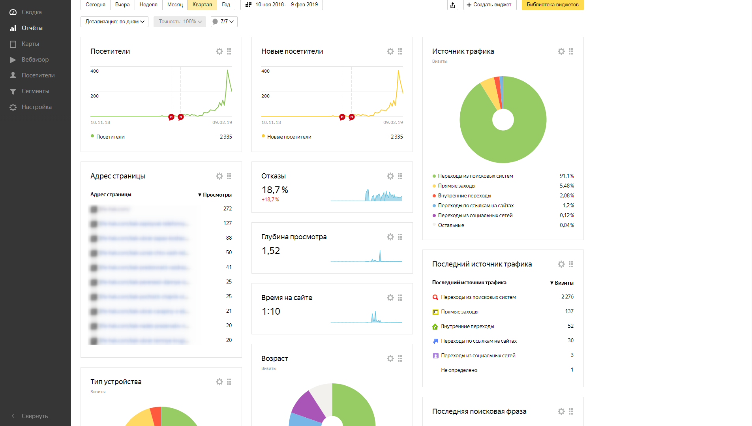Toggle Внутренние переходы legend entry

click(x=464, y=196)
